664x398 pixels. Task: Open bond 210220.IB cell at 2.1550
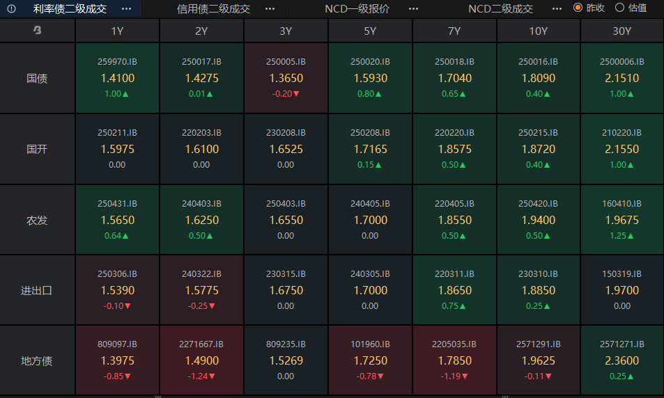(x=622, y=150)
